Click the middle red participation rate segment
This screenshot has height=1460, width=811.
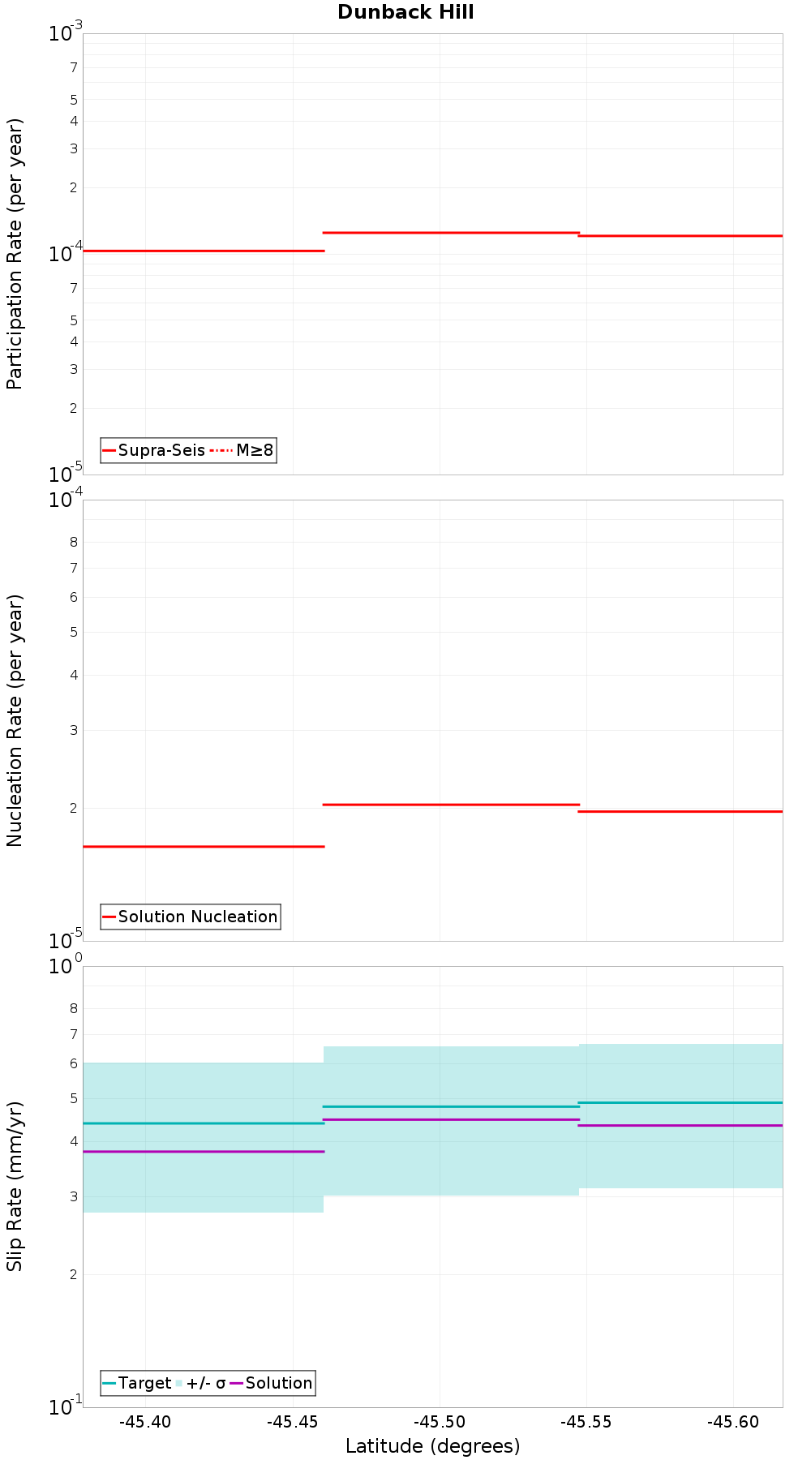[451, 233]
